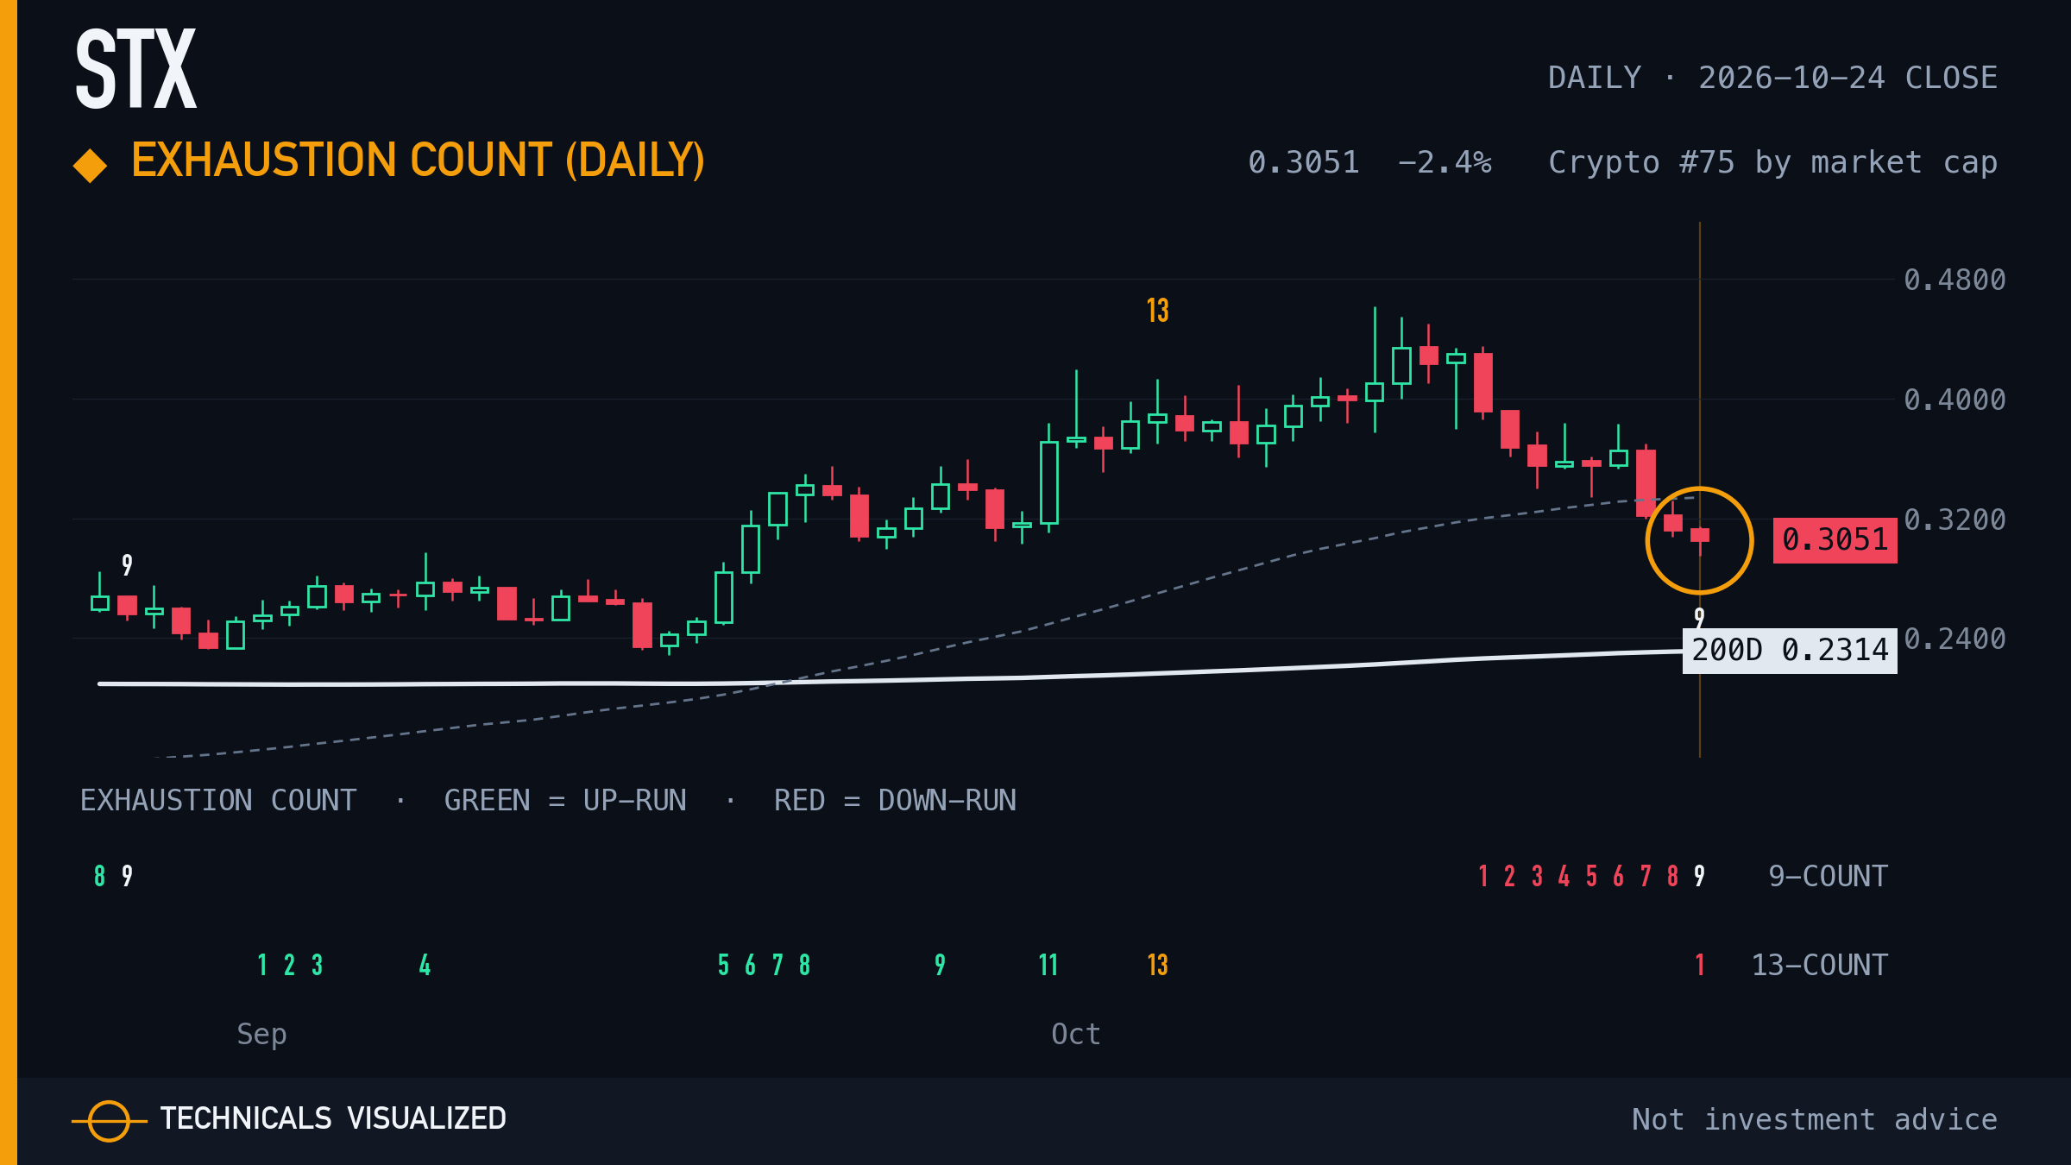Screen dimensions: 2071x1165
Task: Click the red 5 in the 9-COUNT row
Action: (x=1591, y=876)
